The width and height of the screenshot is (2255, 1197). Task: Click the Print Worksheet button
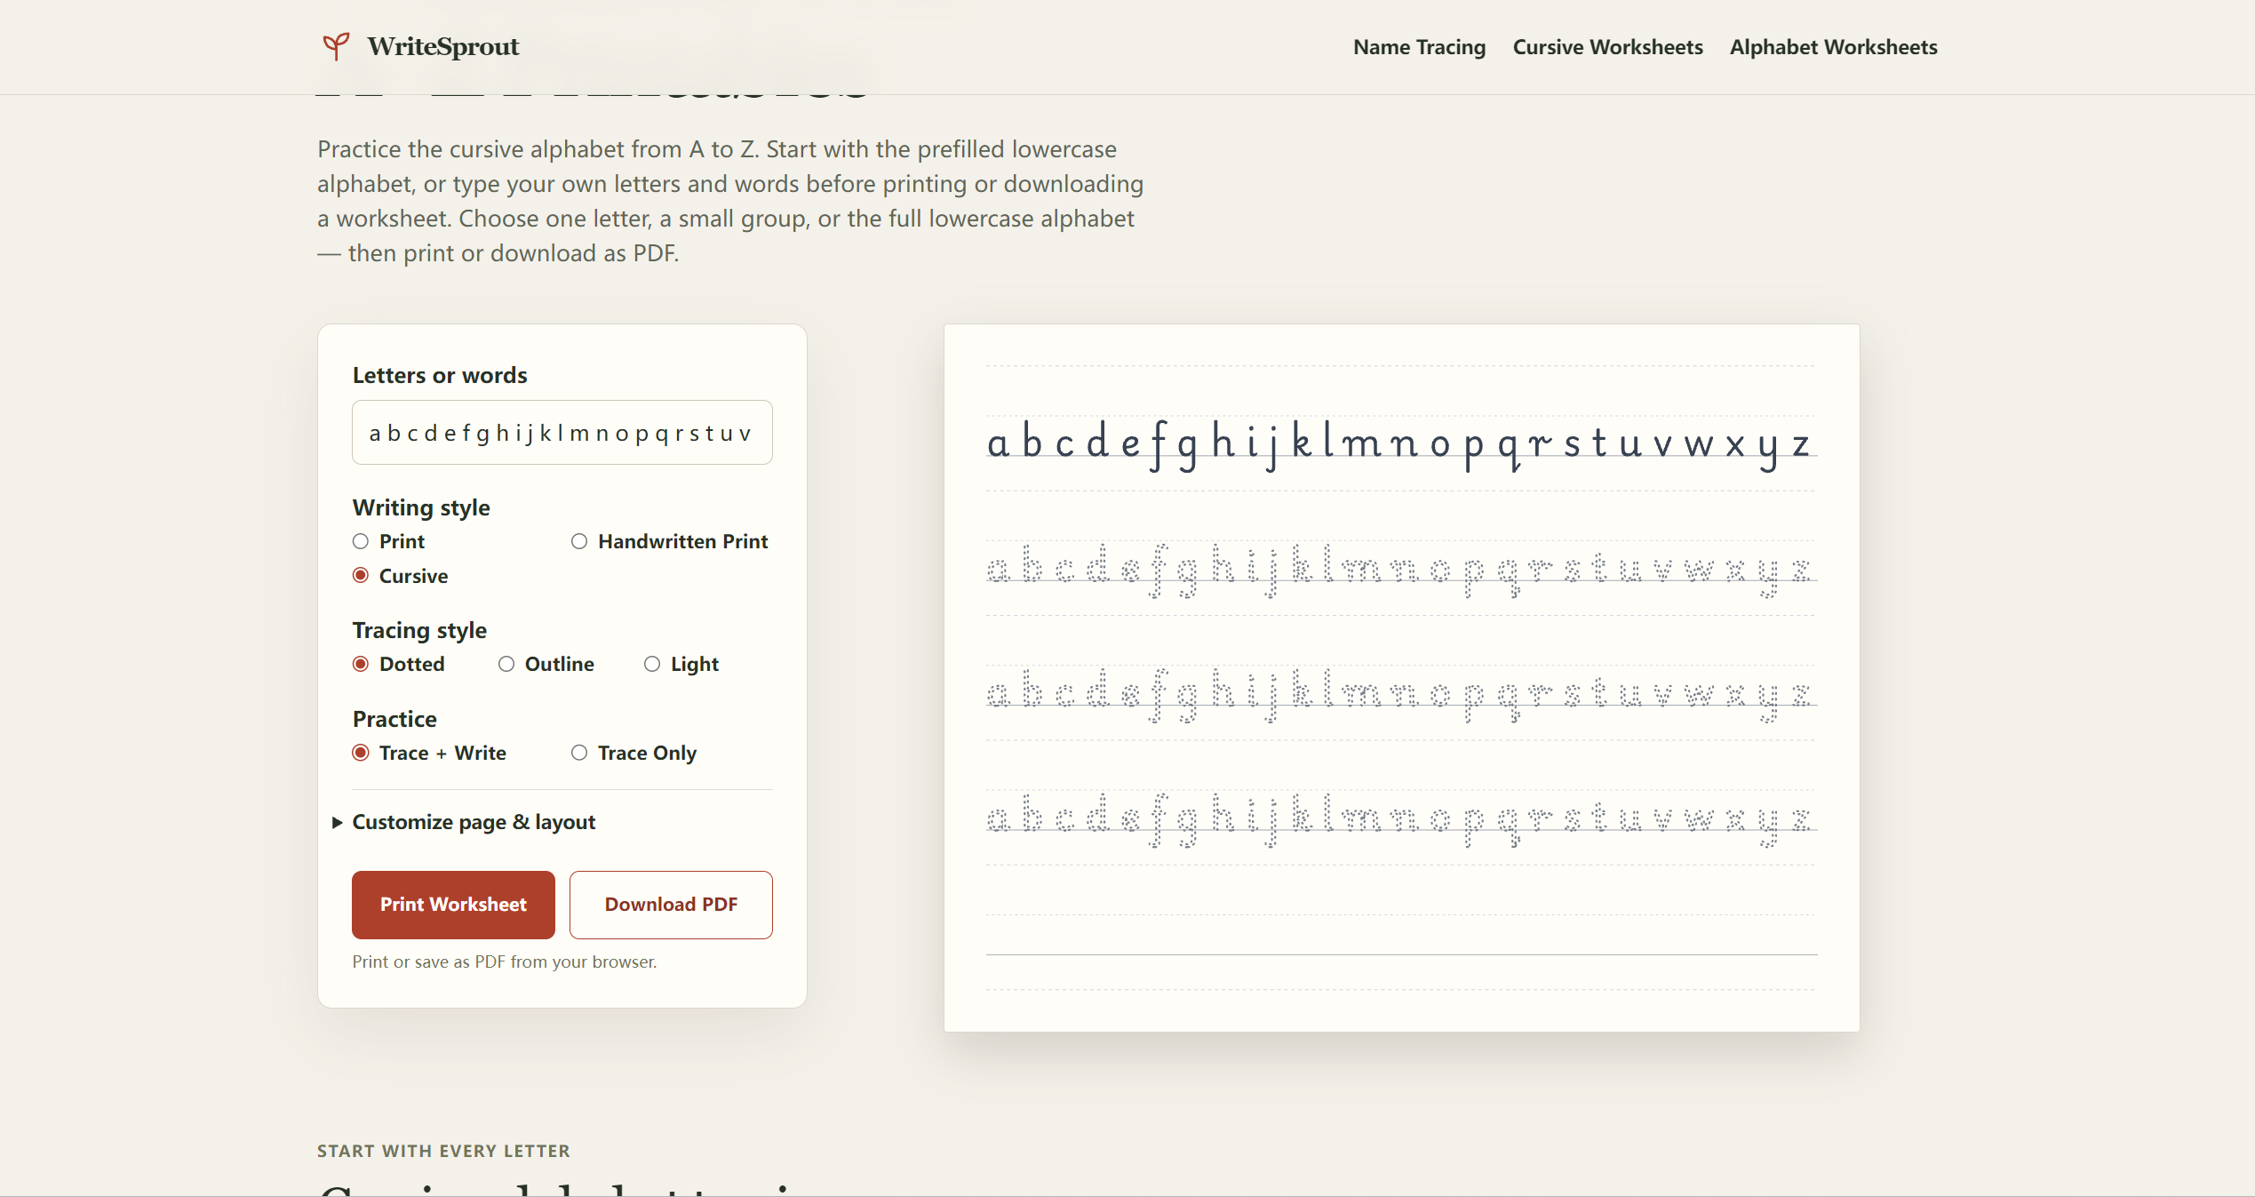click(x=453, y=905)
